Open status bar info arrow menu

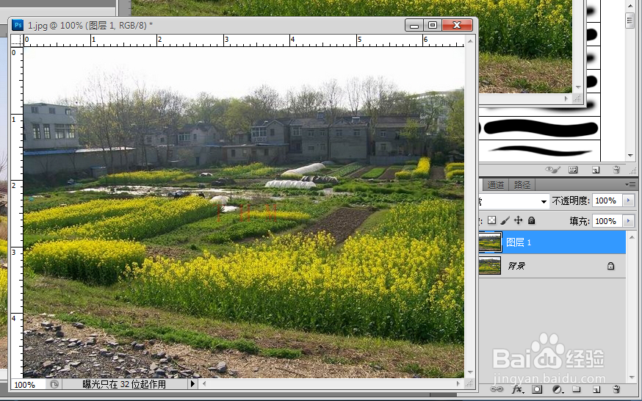click(192, 384)
